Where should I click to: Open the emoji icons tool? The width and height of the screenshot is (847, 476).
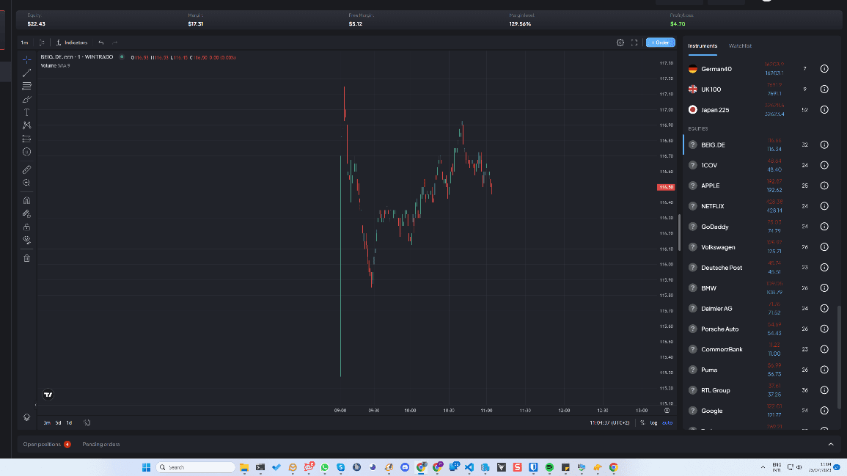[x=26, y=152]
